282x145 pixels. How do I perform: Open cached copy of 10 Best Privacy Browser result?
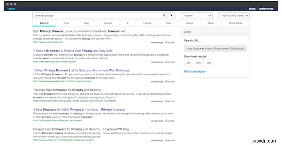tap(170, 81)
